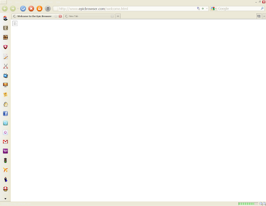Minimize the browser window
The image size is (266, 206).
[256, 2]
